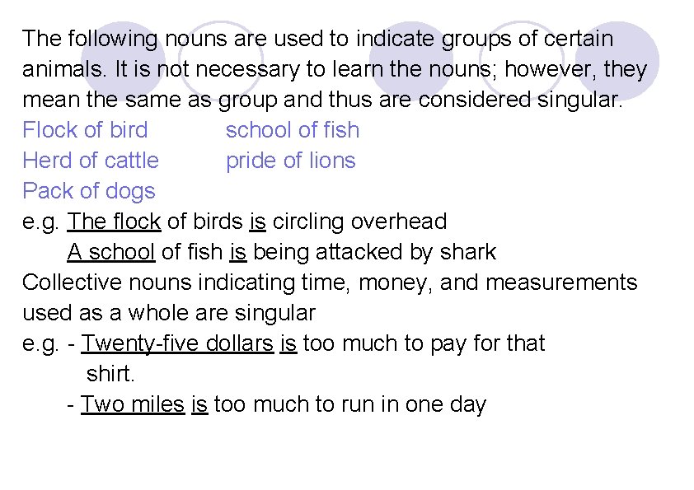Click underlined "is" after "of birds"

point(258,222)
